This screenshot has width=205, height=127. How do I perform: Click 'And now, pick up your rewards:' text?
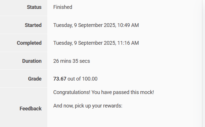point(88,106)
